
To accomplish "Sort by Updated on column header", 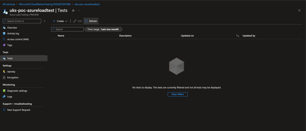I will tap(187, 36).
